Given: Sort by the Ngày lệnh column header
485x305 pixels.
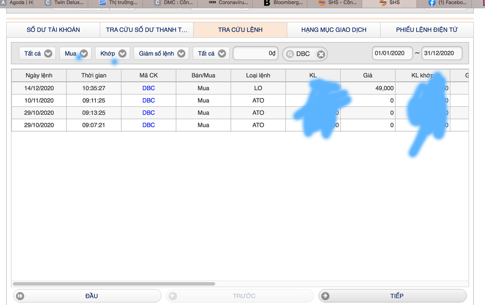Looking at the screenshot, I should tap(39, 75).
